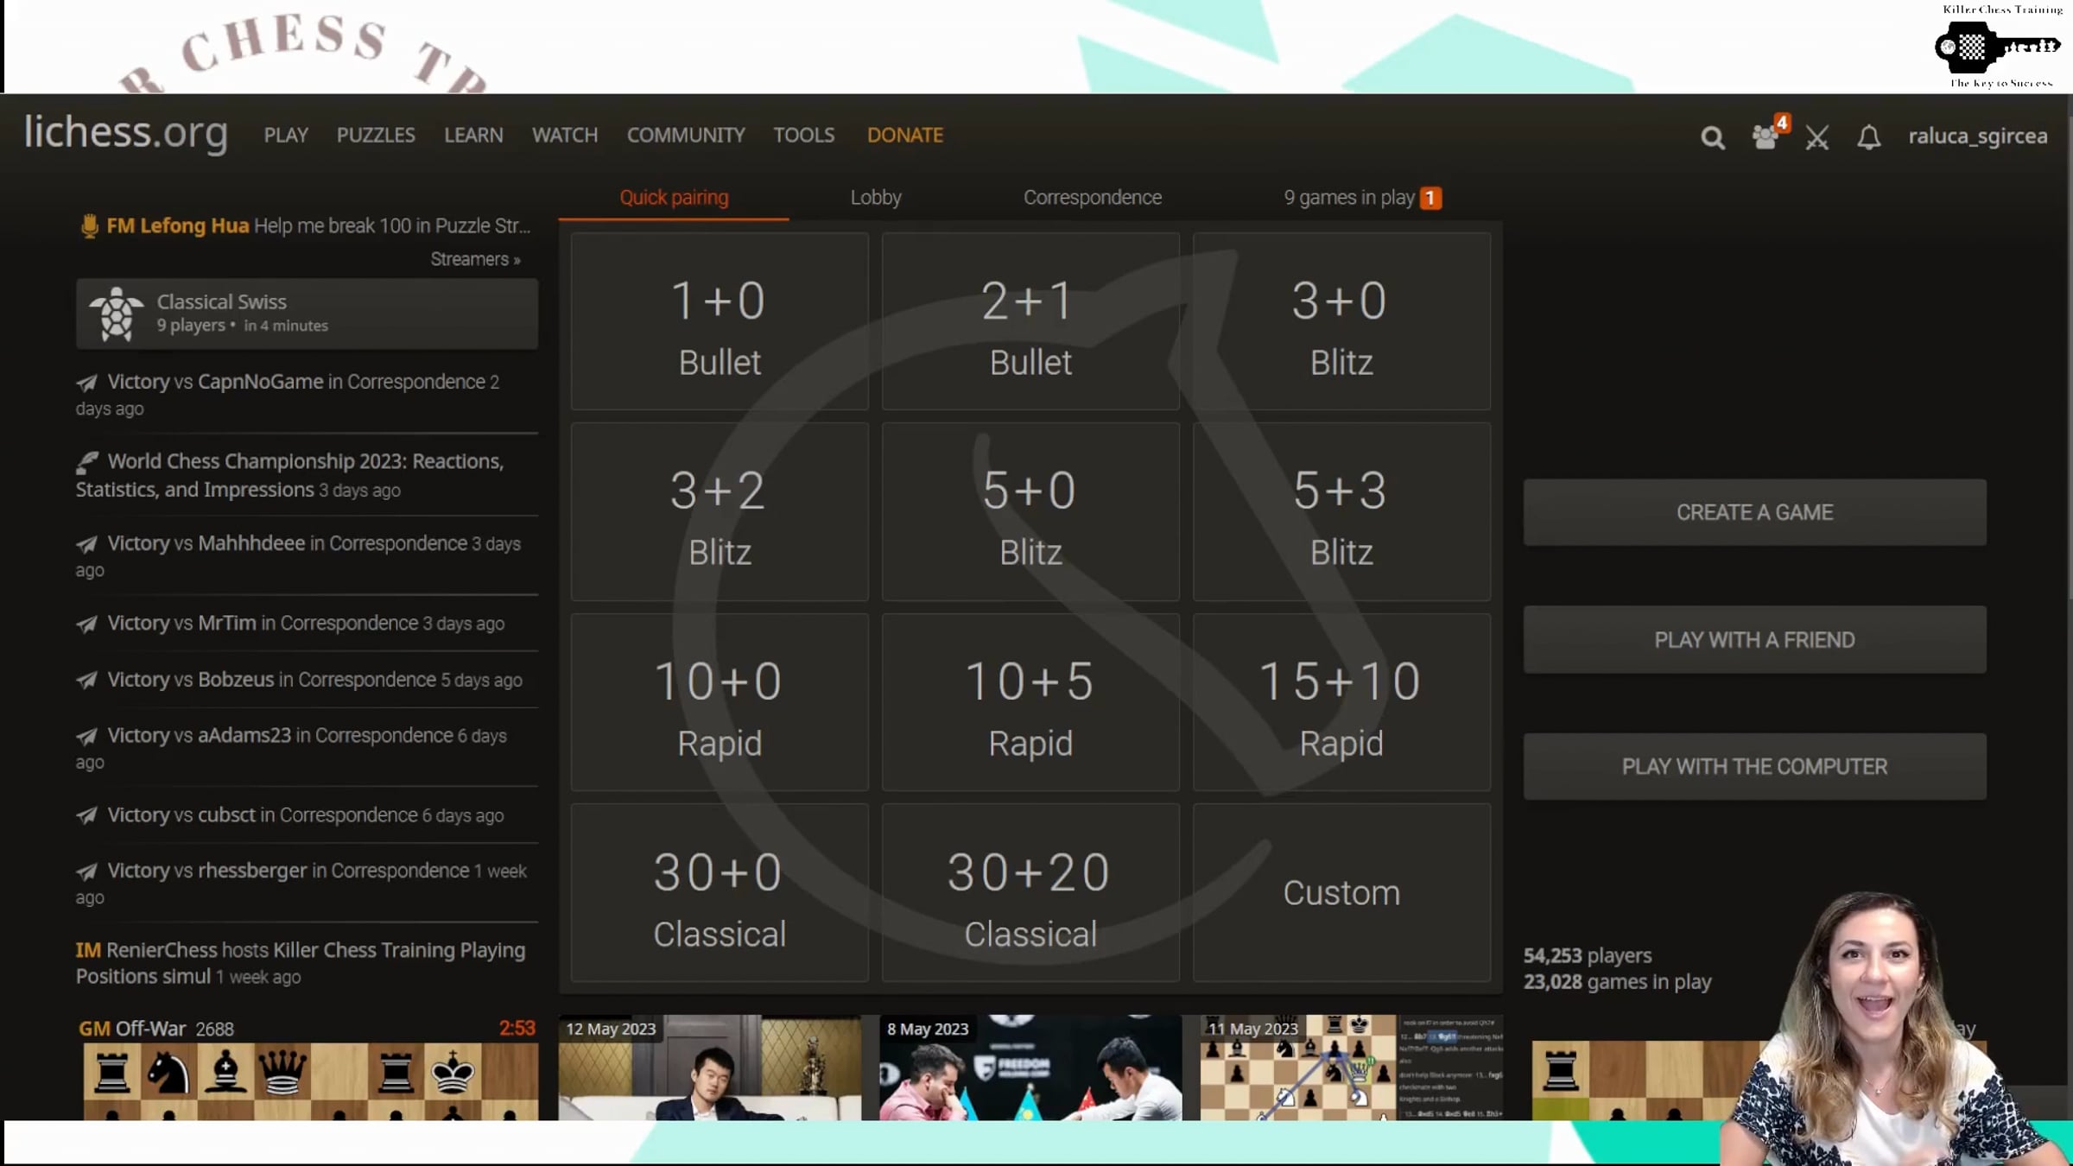2073x1166 pixels.
Task: Switch to the Lobby tab
Action: point(876,198)
